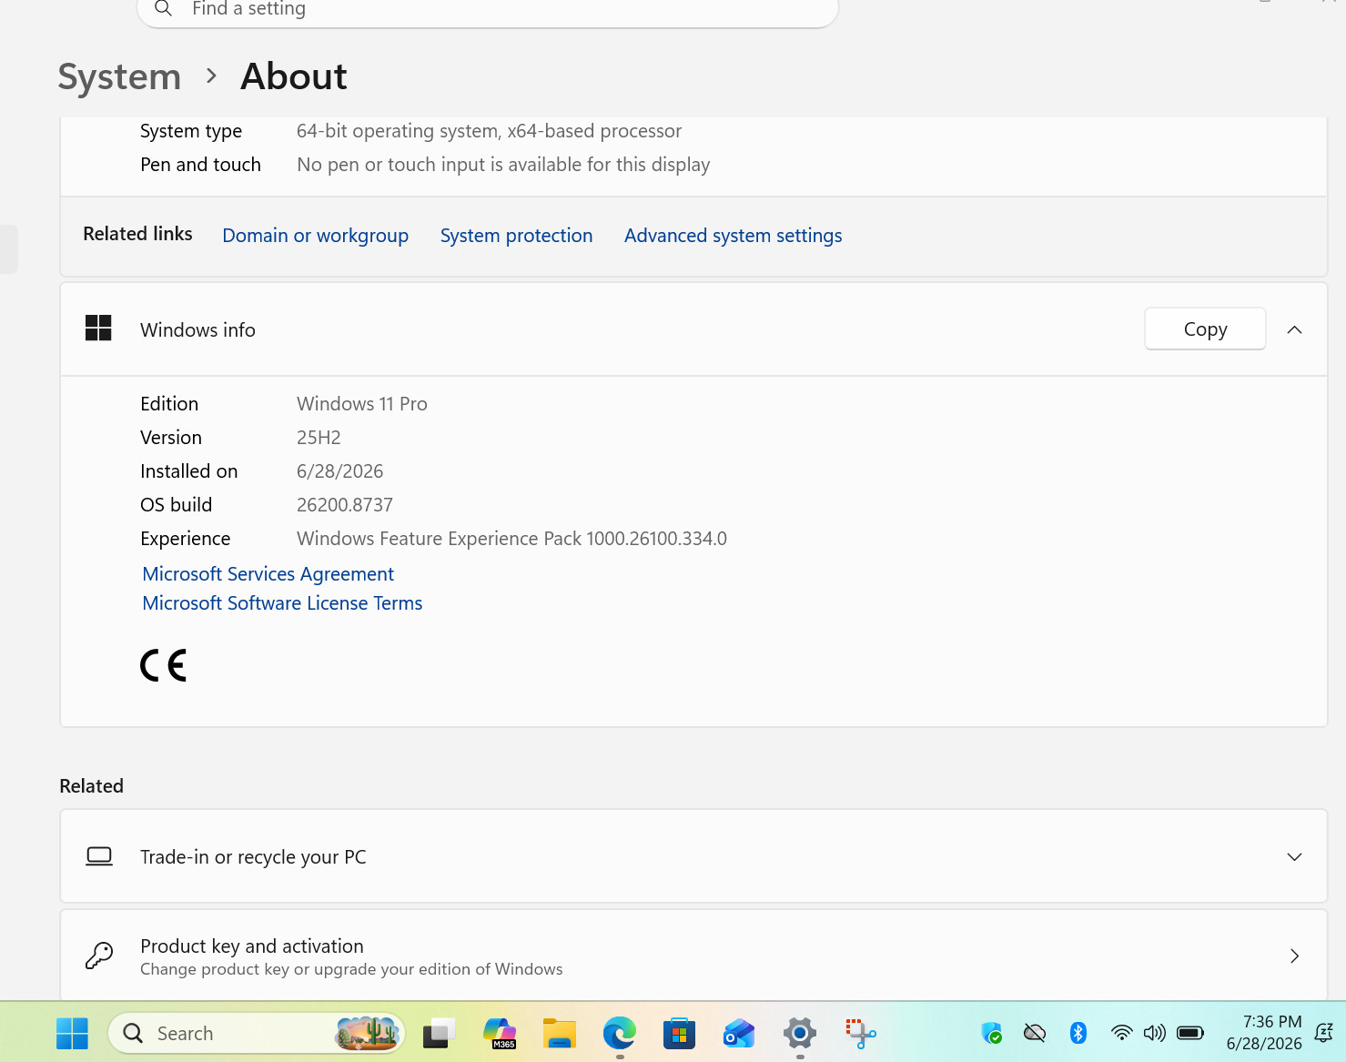Screen dimensions: 1346x1062
Task: Open File Explorer from the taskbar
Action: [560, 1033]
